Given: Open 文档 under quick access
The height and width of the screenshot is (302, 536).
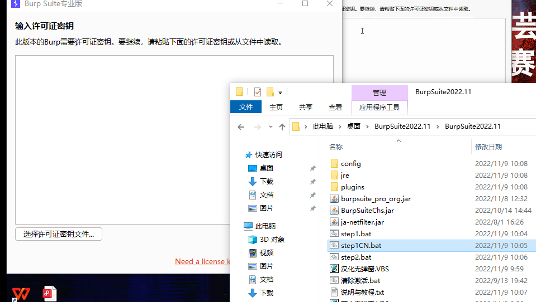Looking at the screenshot, I should pos(266,195).
